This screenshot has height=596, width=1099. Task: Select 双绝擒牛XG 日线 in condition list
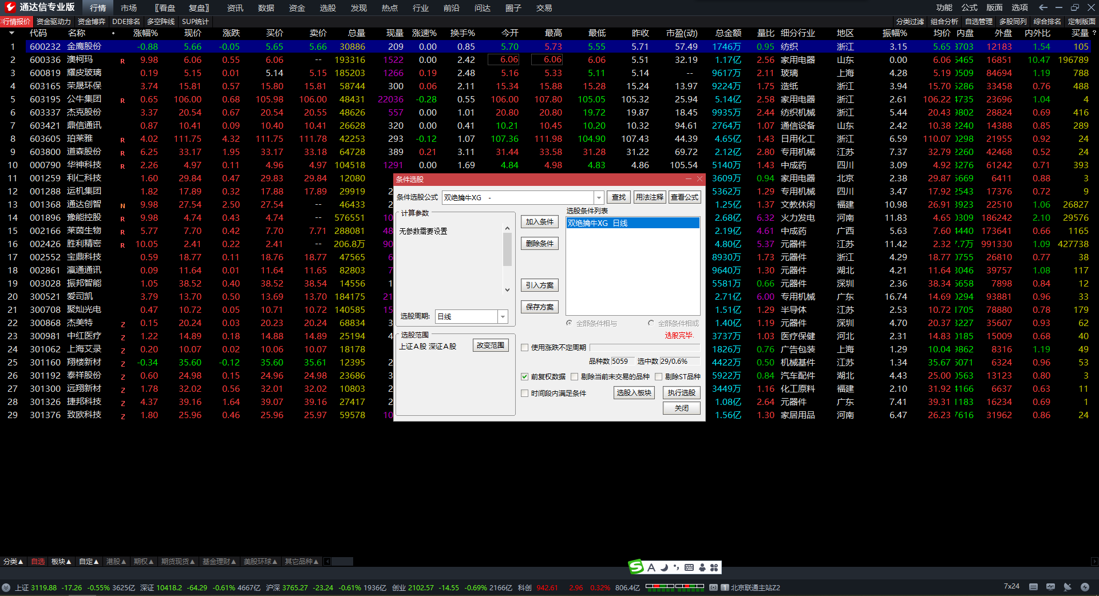click(632, 223)
